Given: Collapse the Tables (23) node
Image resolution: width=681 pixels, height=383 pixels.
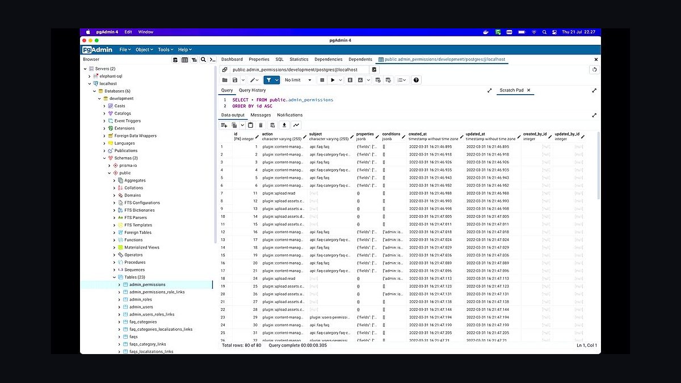Looking at the screenshot, I should coord(114,277).
